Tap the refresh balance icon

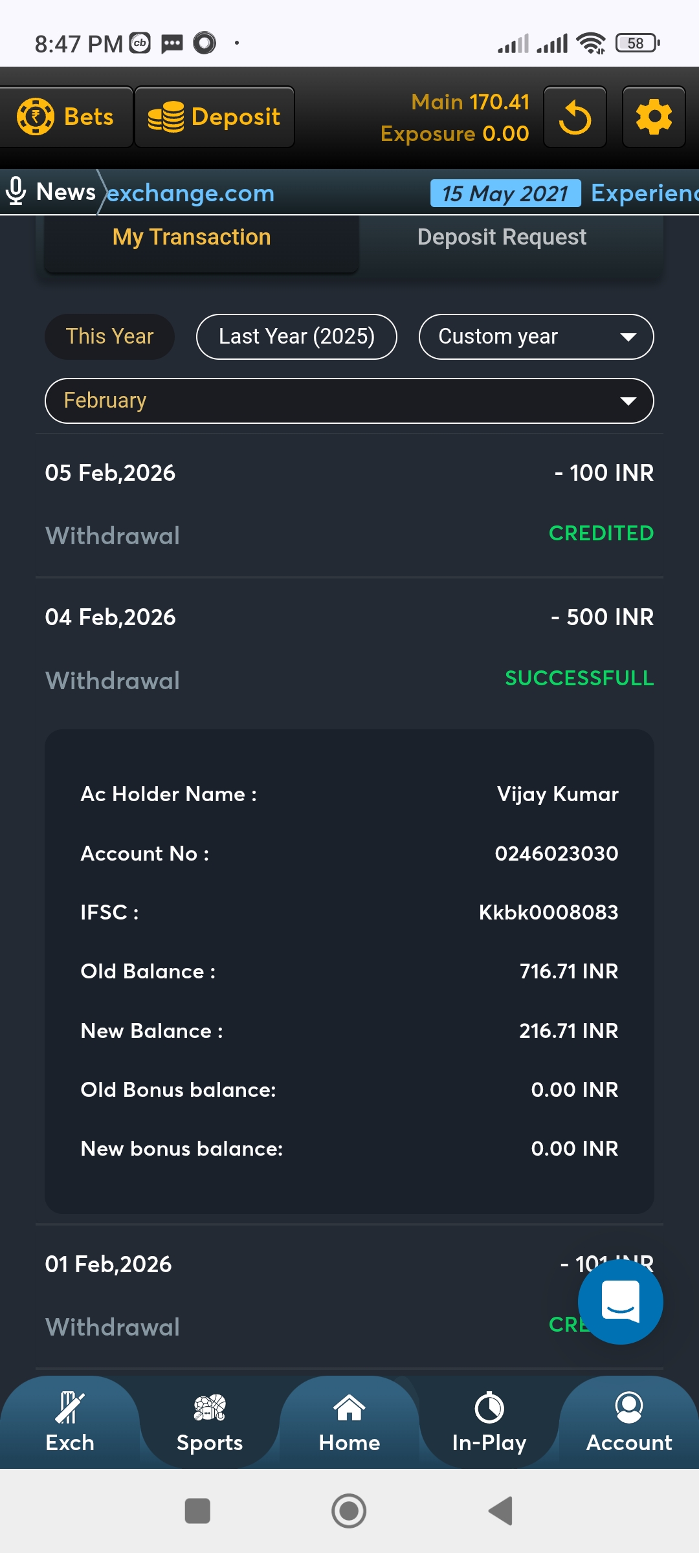coord(575,118)
